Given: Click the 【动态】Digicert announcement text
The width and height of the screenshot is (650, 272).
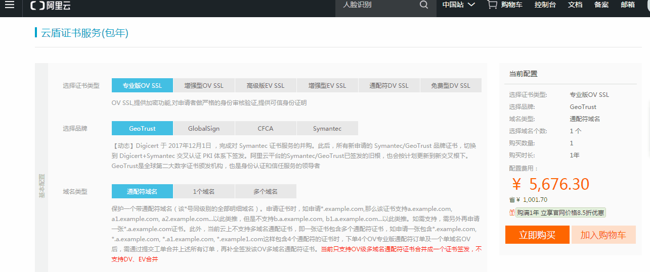Looking at the screenshot, I should tap(293, 155).
